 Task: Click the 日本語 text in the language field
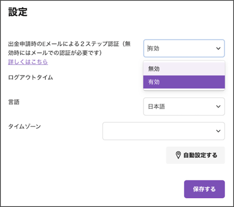[x=156, y=107]
